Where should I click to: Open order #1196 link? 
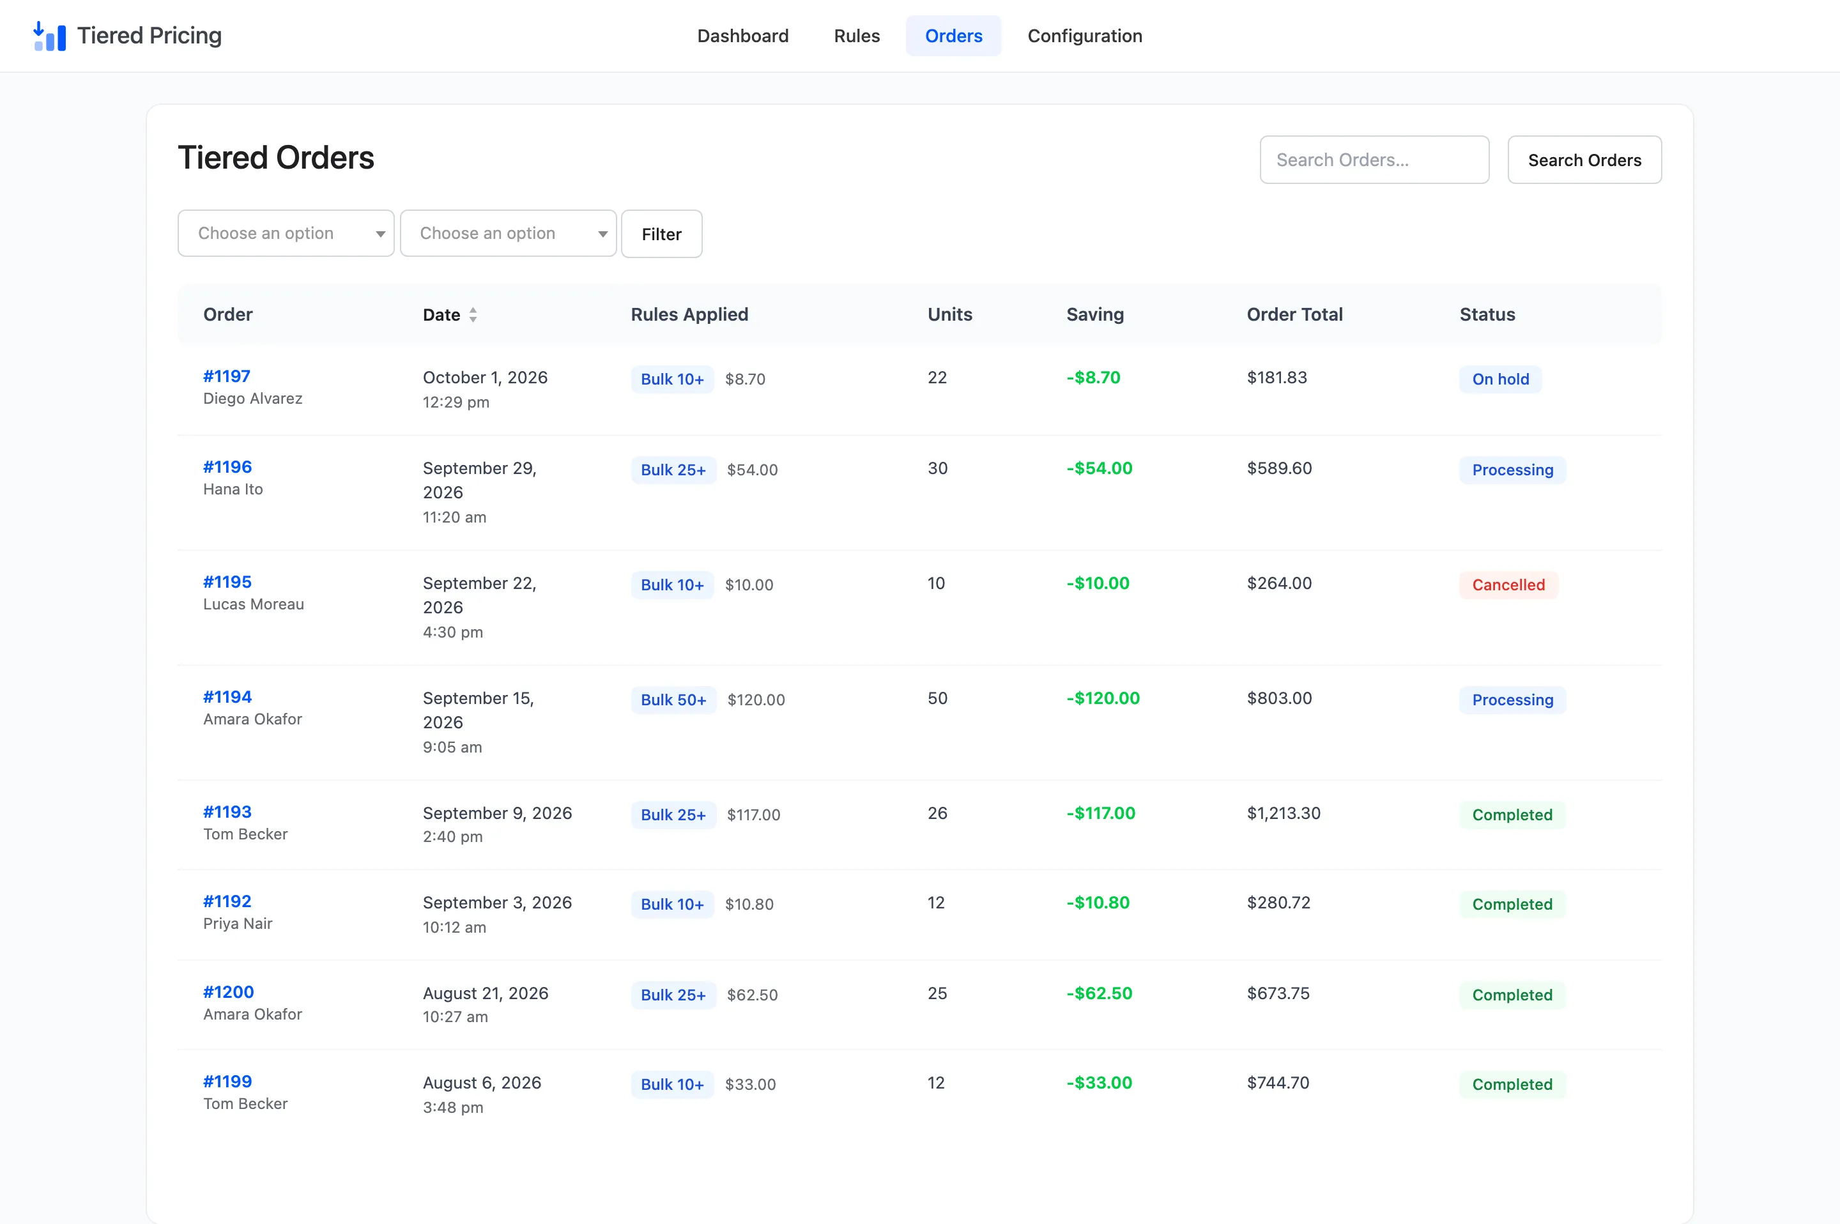click(227, 467)
